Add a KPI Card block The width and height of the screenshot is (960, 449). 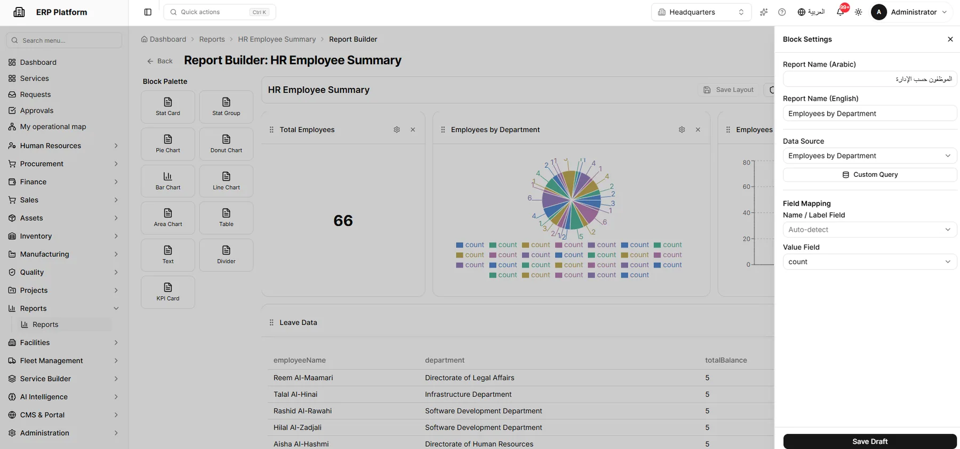(x=168, y=292)
